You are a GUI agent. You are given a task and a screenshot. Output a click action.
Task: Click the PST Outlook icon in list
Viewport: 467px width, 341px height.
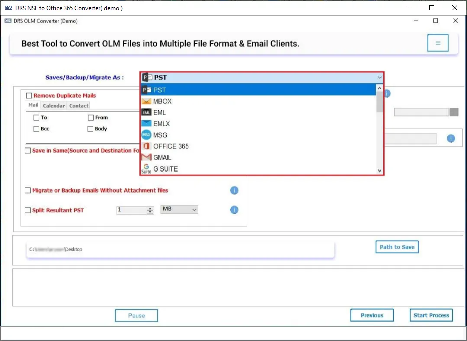click(146, 90)
